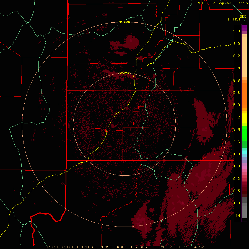Click the 9.8 value on the color scale

coord(237,31)
